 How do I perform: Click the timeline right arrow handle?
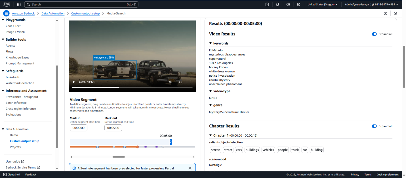[171, 142]
